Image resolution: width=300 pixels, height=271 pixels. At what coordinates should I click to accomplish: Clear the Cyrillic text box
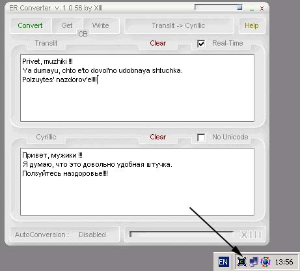(158, 137)
